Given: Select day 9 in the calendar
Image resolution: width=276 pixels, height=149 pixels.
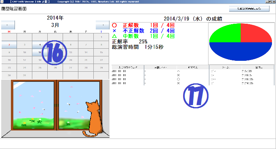Looking at the screenshot, I should coord(9,52).
